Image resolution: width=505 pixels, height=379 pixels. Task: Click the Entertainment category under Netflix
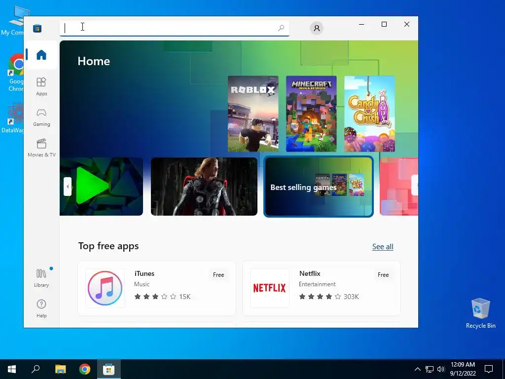coord(317,284)
